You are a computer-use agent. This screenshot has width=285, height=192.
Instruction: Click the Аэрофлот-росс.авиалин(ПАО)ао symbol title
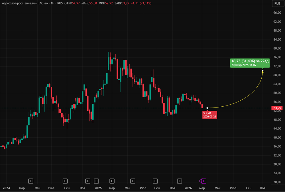25,3
